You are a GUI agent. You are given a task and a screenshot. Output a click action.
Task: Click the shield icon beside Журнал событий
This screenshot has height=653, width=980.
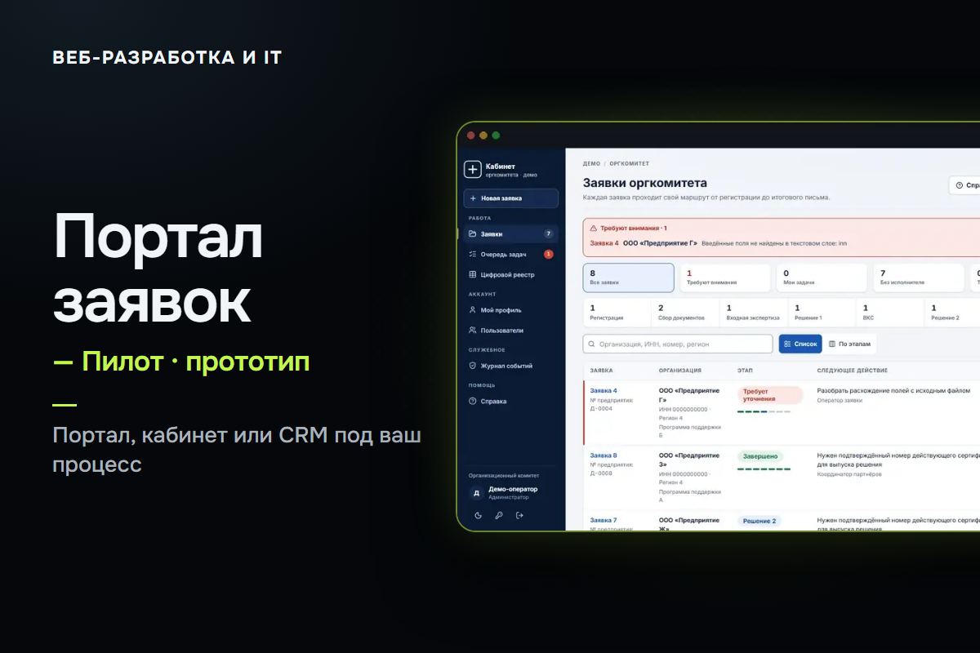coord(472,366)
